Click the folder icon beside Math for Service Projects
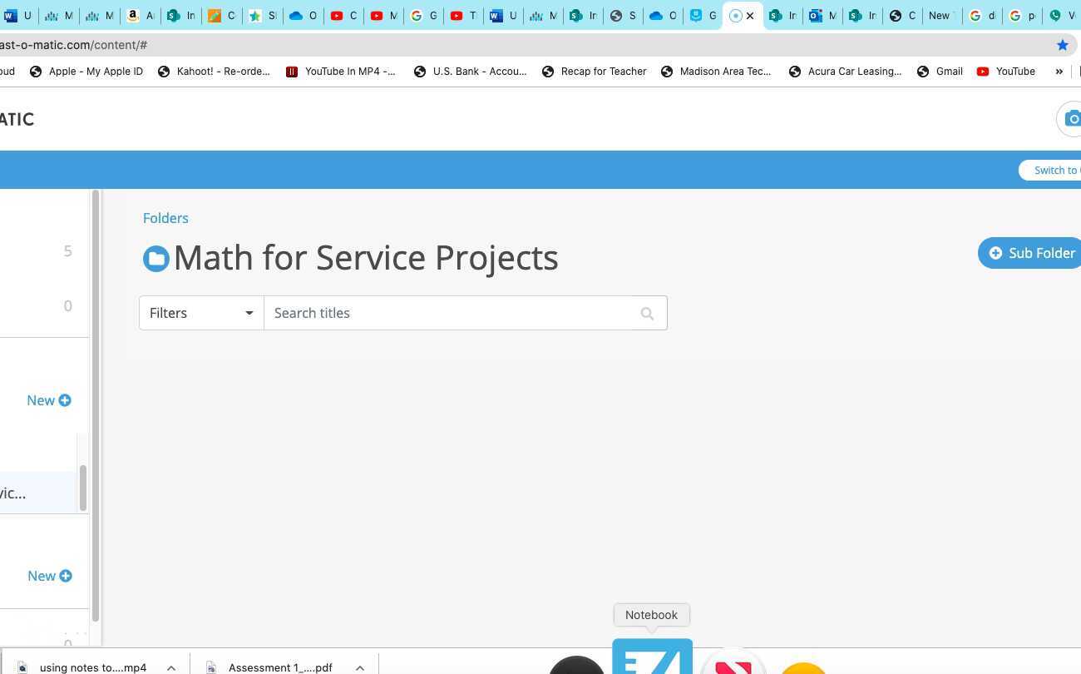Image resolution: width=1081 pixels, height=674 pixels. pyautogui.click(x=155, y=258)
